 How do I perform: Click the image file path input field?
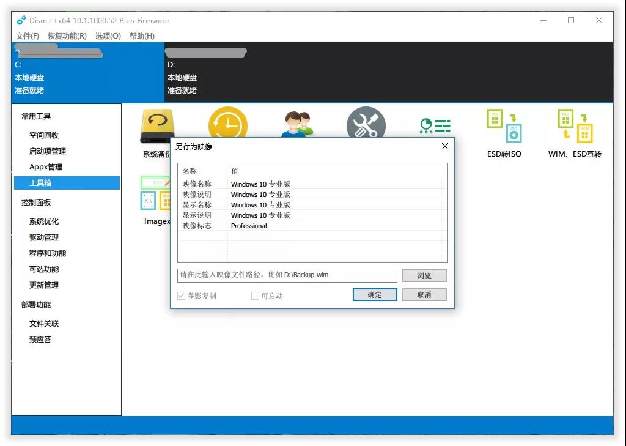(x=287, y=275)
